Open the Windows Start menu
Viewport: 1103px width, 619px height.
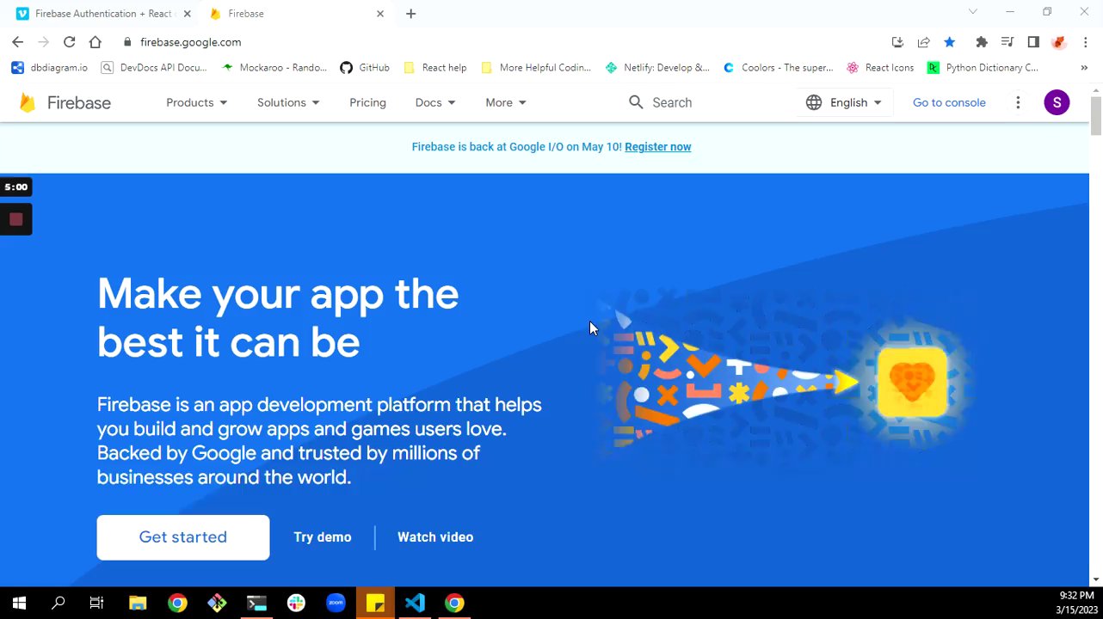click(19, 603)
